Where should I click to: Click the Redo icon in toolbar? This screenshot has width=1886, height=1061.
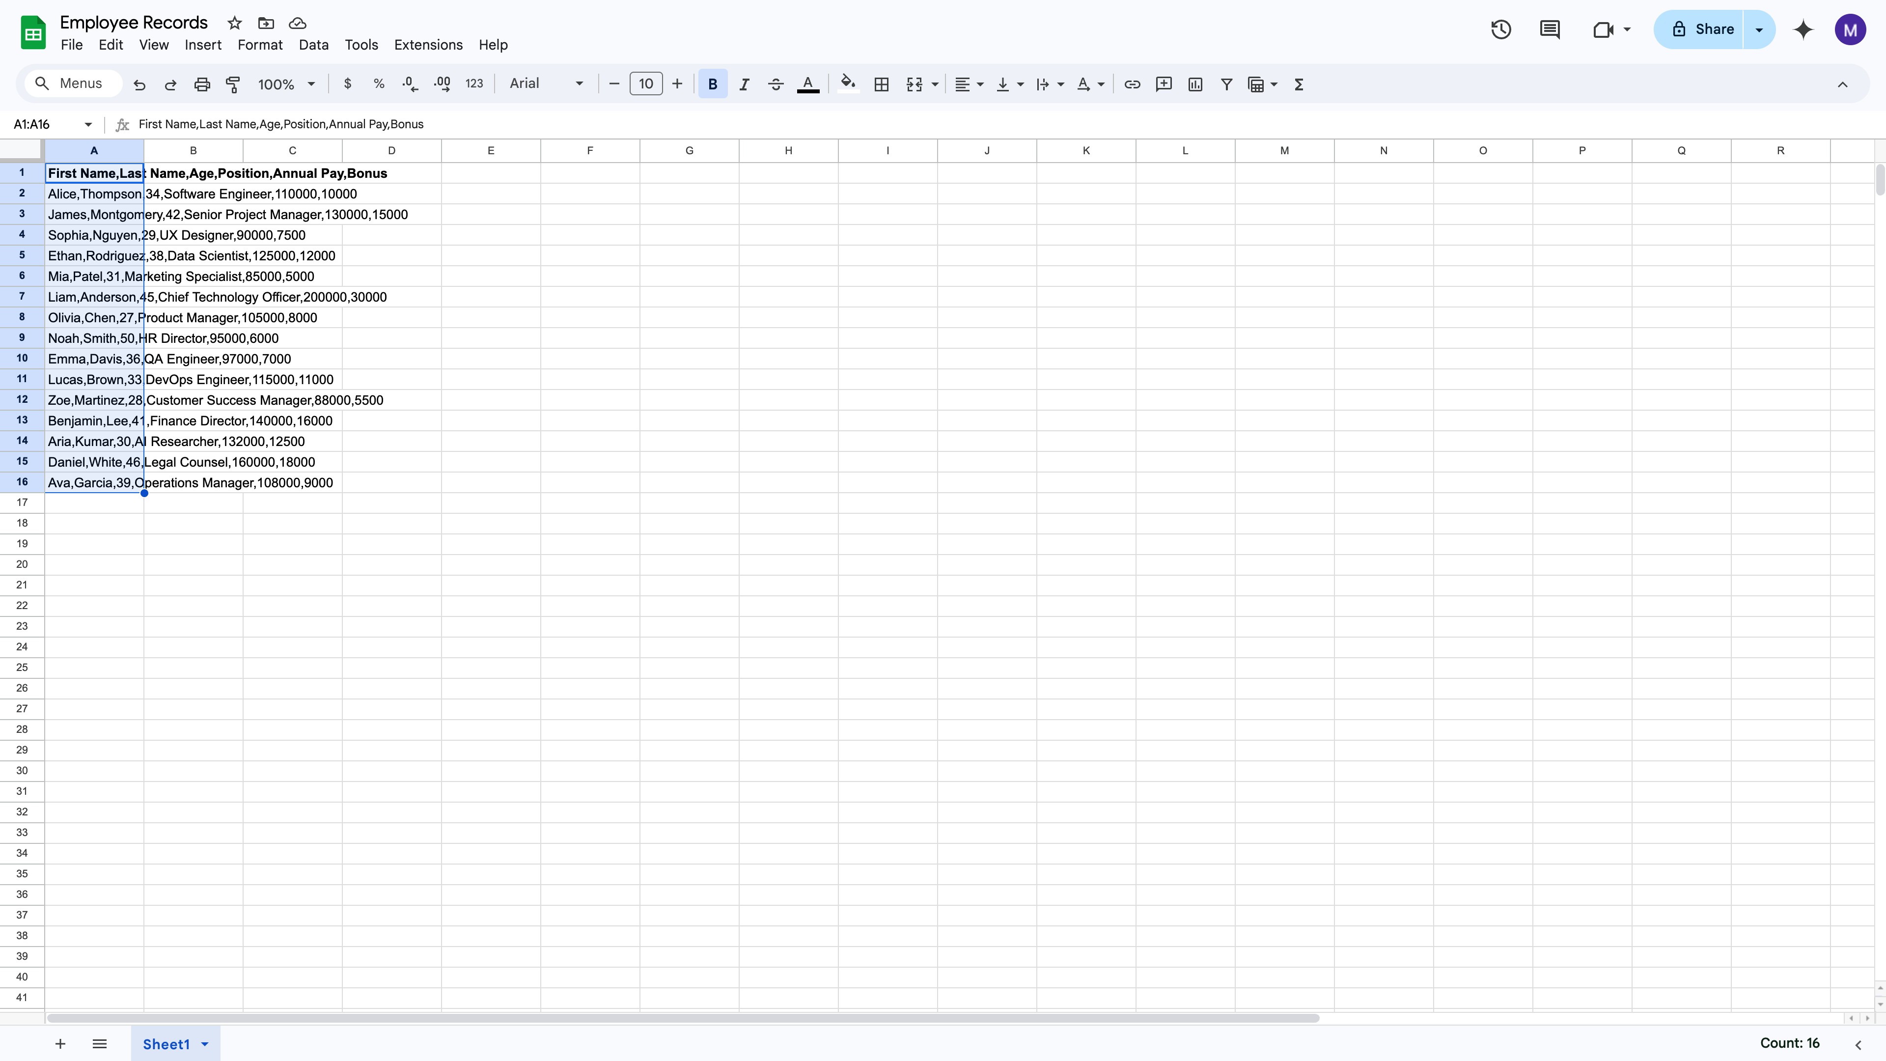pyautogui.click(x=170, y=84)
